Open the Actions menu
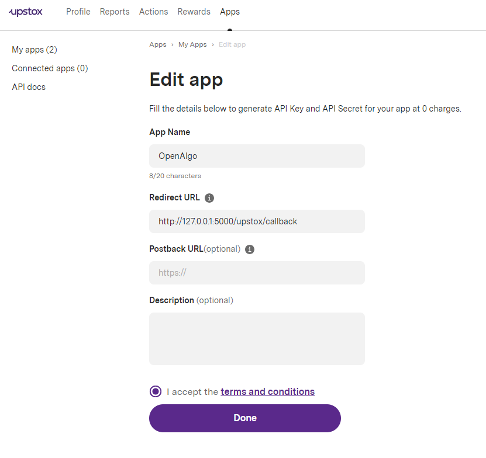The height and width of the screenshot is (458, 486). [x=153, y=12]
